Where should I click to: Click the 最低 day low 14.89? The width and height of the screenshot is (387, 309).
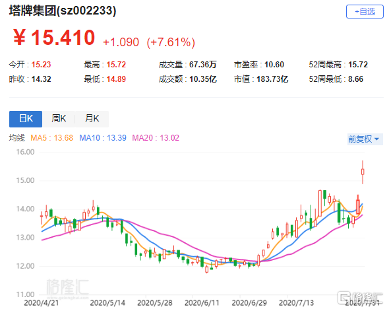pos(116,79)
